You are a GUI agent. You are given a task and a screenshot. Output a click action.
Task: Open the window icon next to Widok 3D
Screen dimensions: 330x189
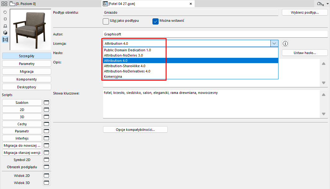tap(46, 183)
